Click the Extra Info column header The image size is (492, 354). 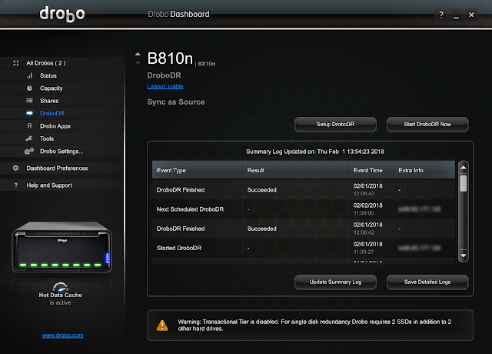point(424,170)
